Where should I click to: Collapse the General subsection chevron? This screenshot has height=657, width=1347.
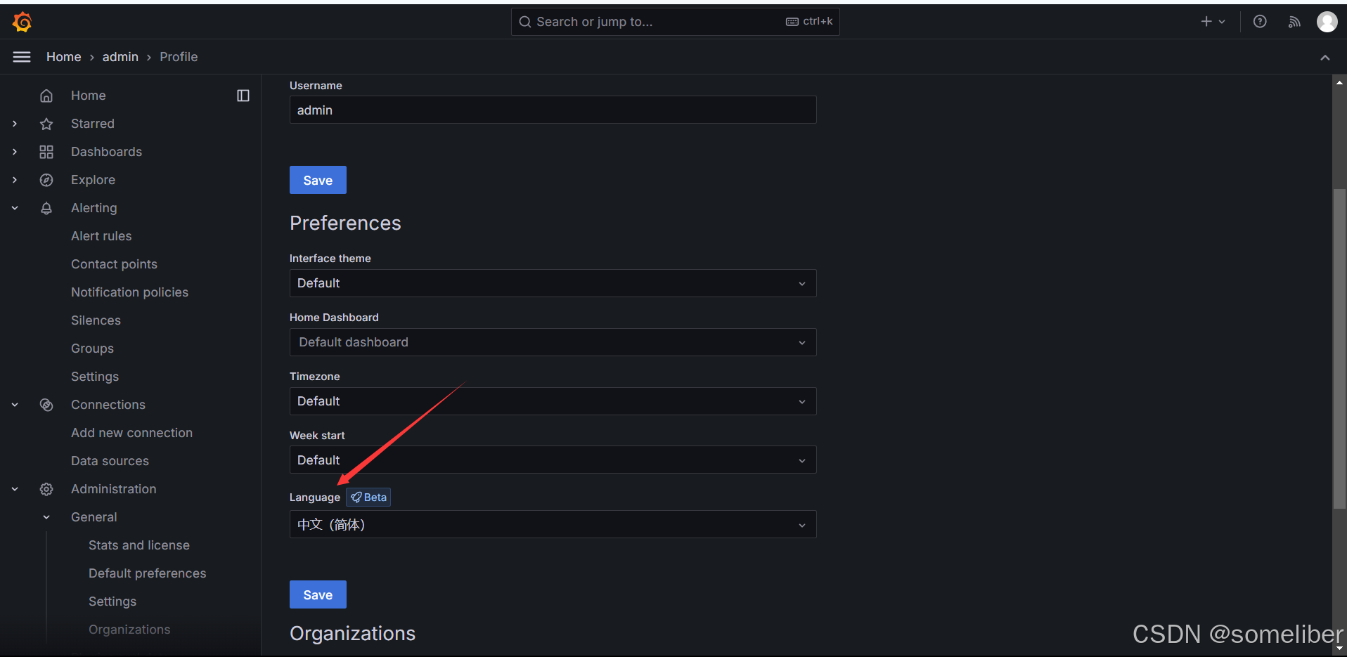click(x=46, y=517)
